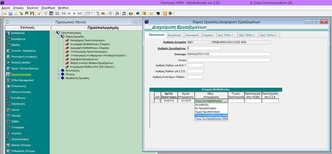Expand the Εκτυπώσεις tree node

58,71
